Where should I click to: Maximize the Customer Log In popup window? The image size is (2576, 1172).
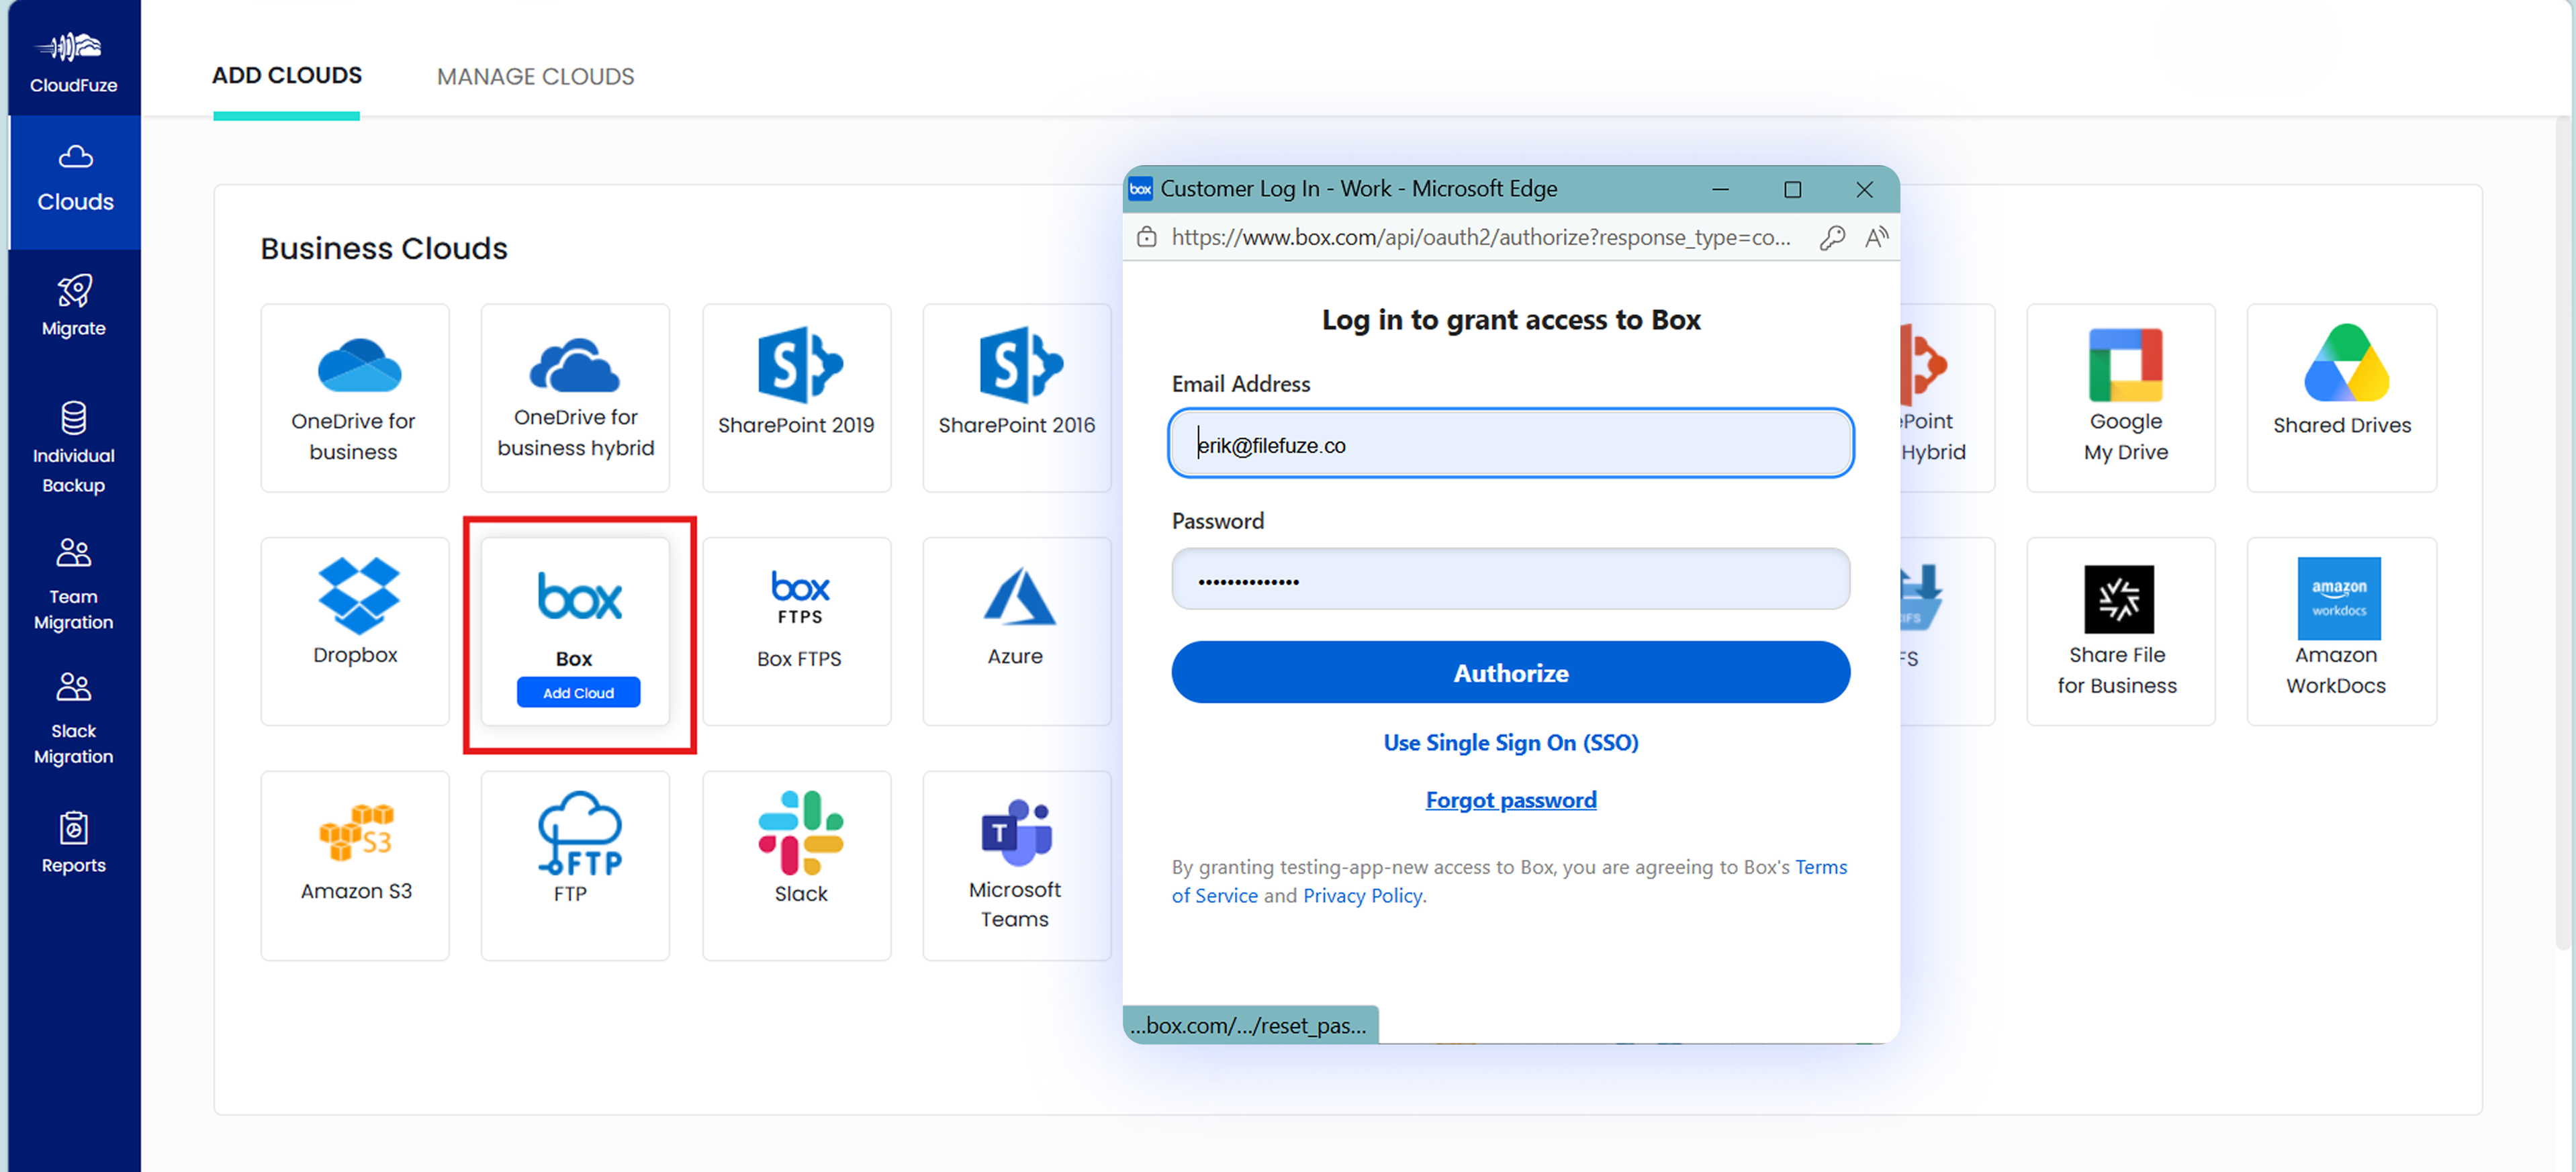click(x=1792, y=189)
